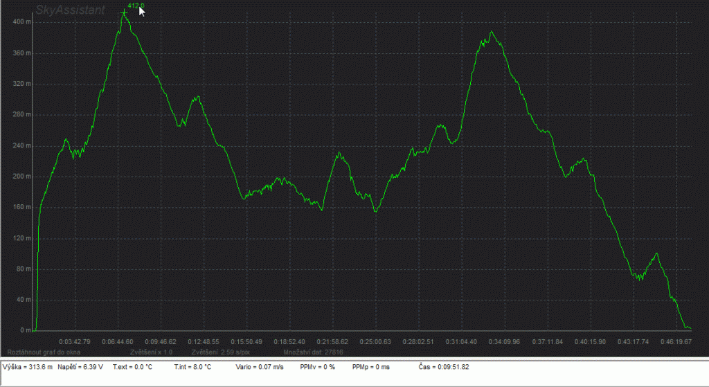The image size is (709, 387).
Task: Click the Výška = 313.6 m status field
Action: 28,366
